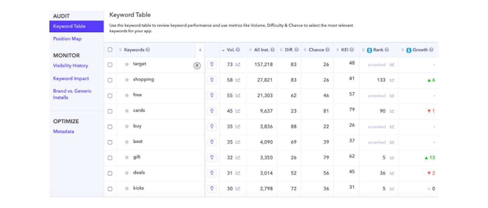This screenshot has height=208, width=488.
Task: Open rank history chart for 'cards'
Action: click(x=392, y=111)
